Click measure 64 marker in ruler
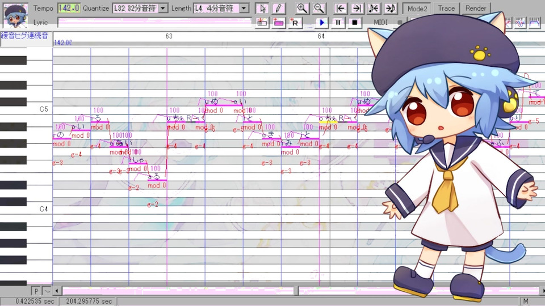Screen dimensions: 545x306 [321, 36]
